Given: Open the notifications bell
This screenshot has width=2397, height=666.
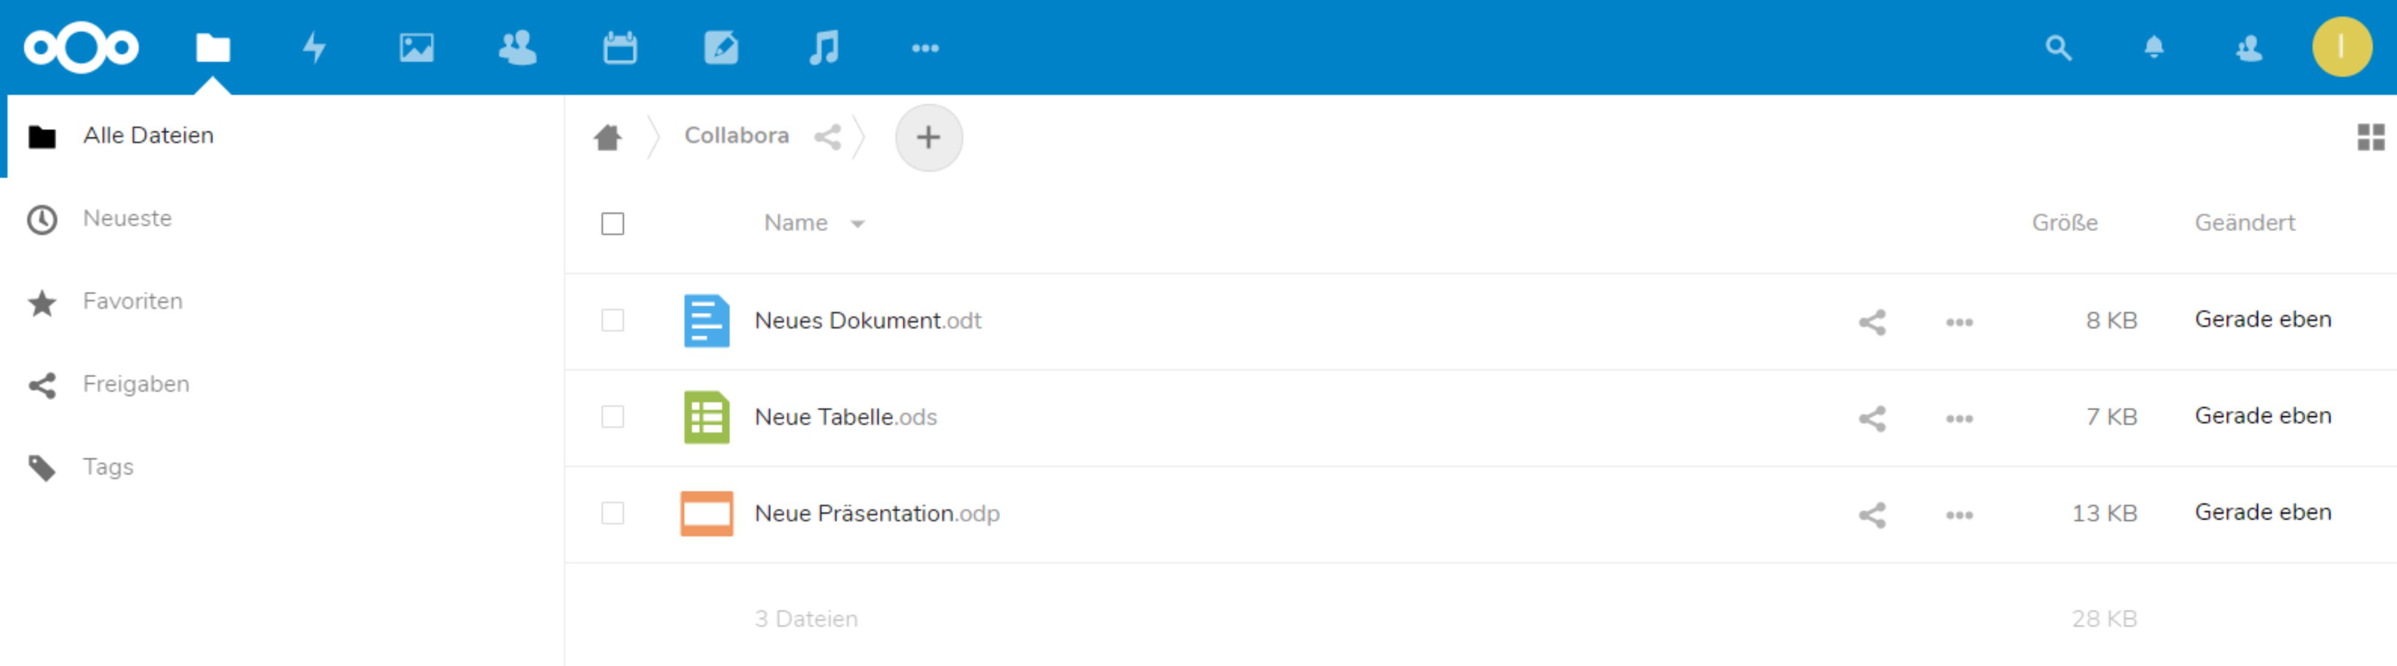Looking at the screenshot, I should (2153, 48).
